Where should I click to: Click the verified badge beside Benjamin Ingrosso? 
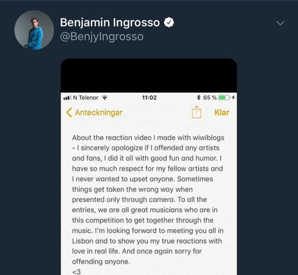click(x=168, y=23)
